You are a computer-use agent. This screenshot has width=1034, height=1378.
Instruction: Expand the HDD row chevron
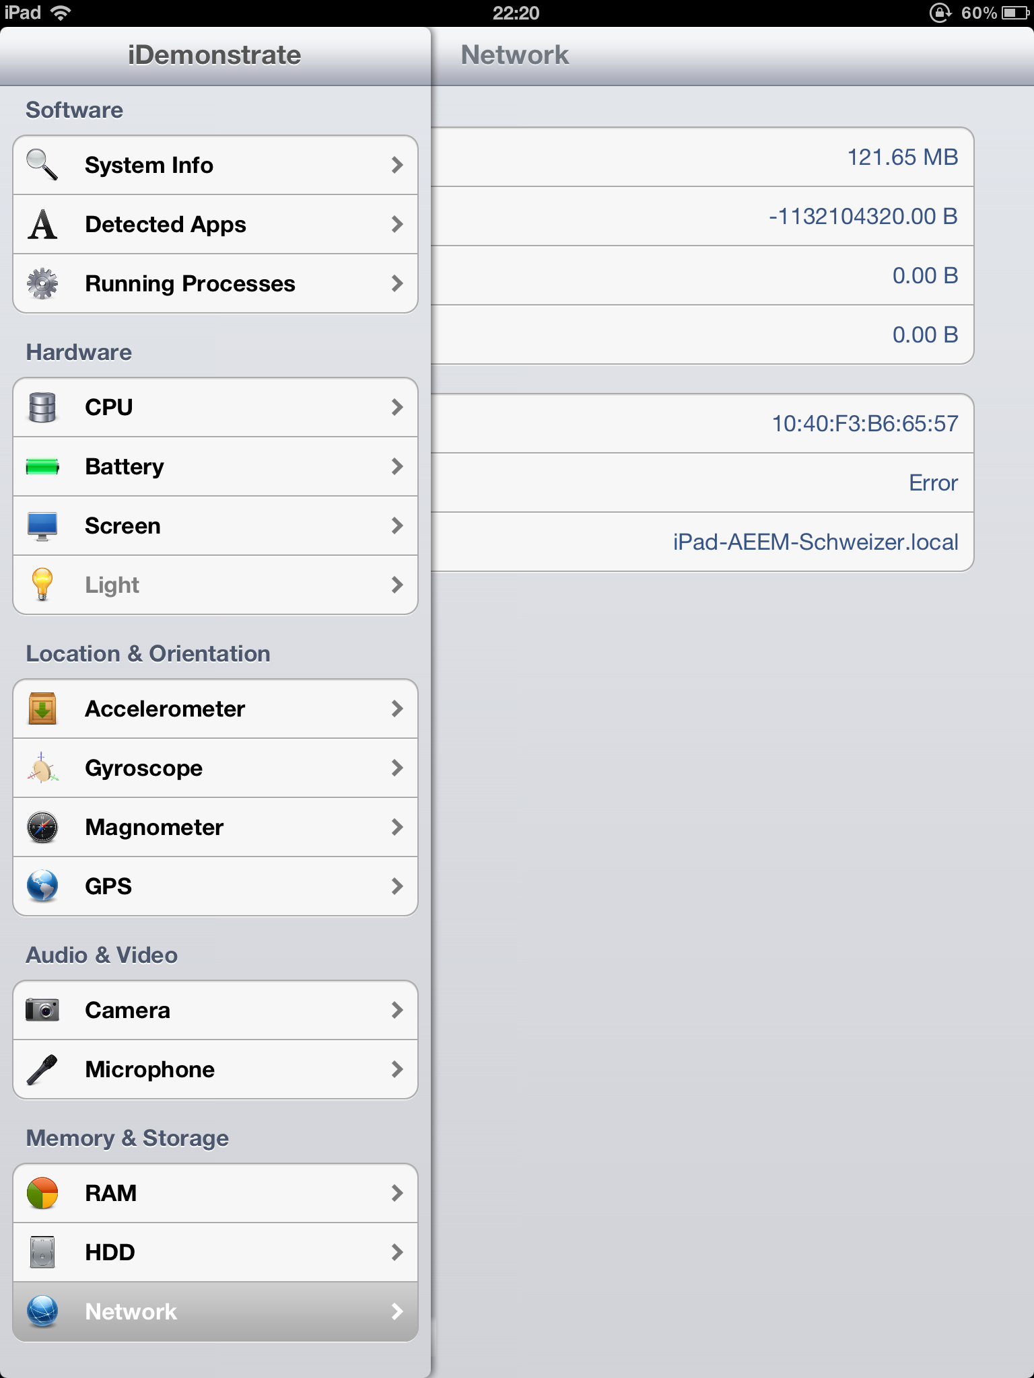coord(397,1252)
